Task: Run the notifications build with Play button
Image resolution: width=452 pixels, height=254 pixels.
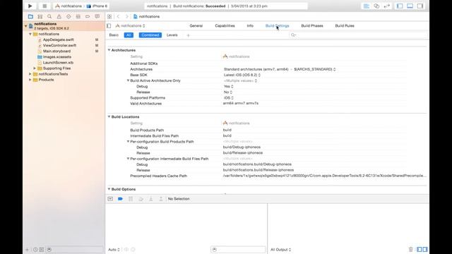Action: coord(30,6)
